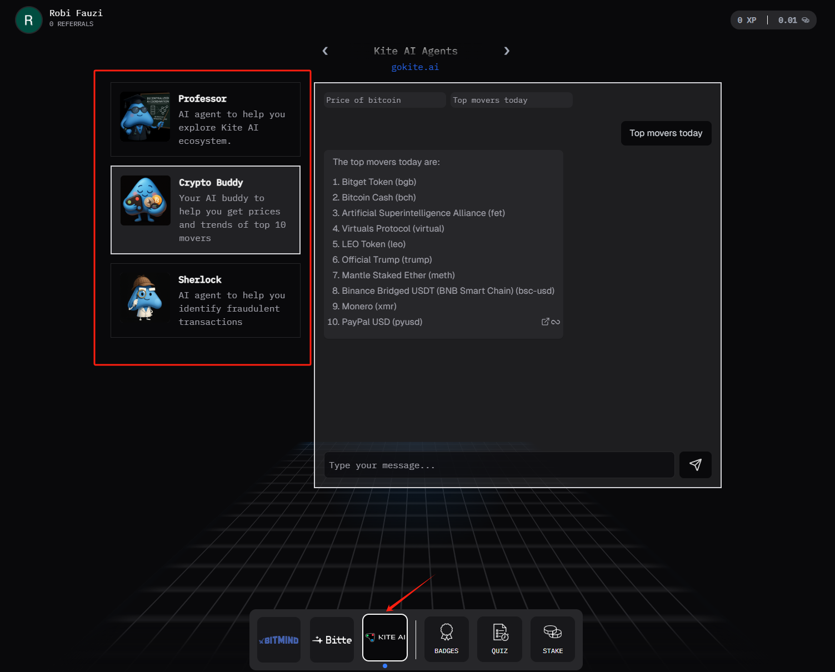Screen dimensions: 835x672
Task: Open the Stake coins icon
Action: pos(552,639)
